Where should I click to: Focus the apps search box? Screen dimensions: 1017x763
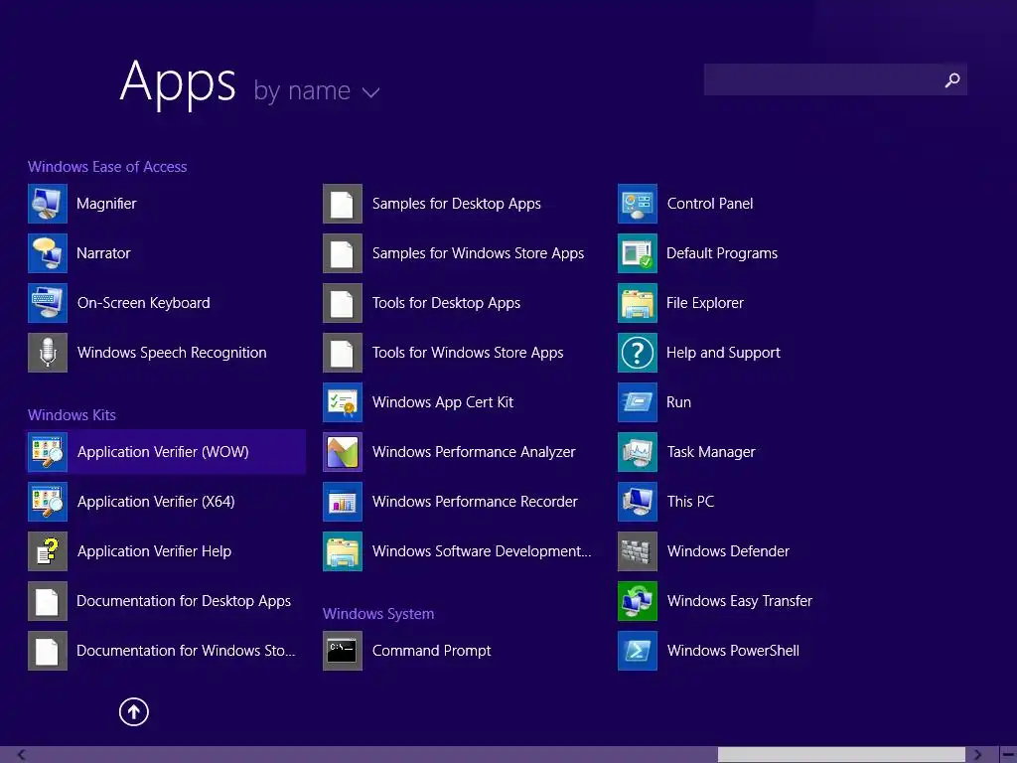pos(835,79)
